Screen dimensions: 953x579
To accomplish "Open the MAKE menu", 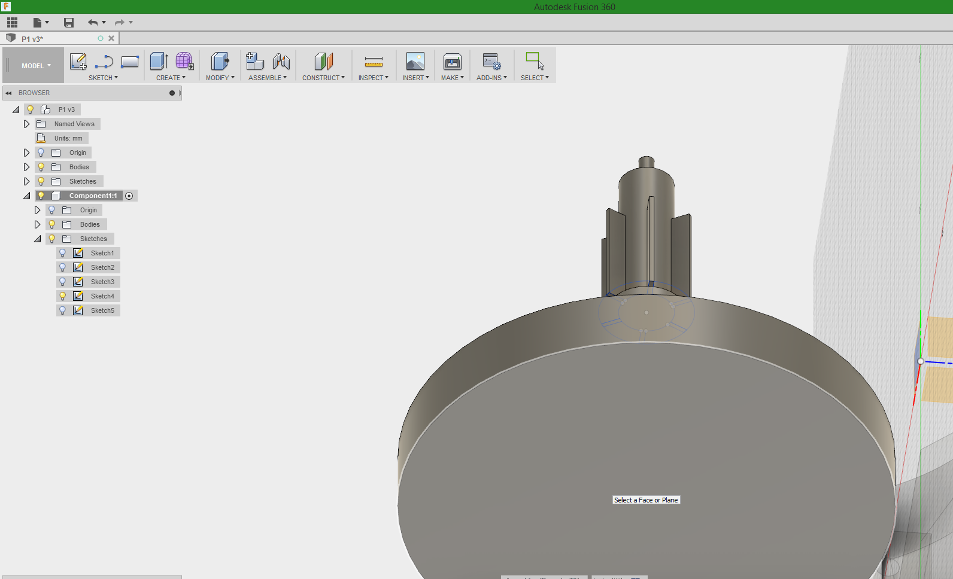I will tap(453, 78).
